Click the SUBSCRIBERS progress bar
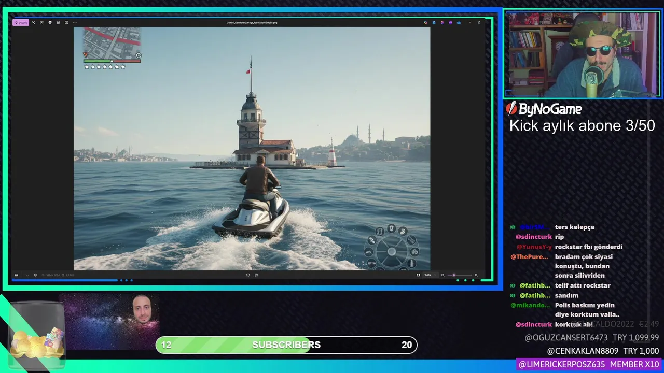This screenshot has width=664, height=373. (286, 345)
